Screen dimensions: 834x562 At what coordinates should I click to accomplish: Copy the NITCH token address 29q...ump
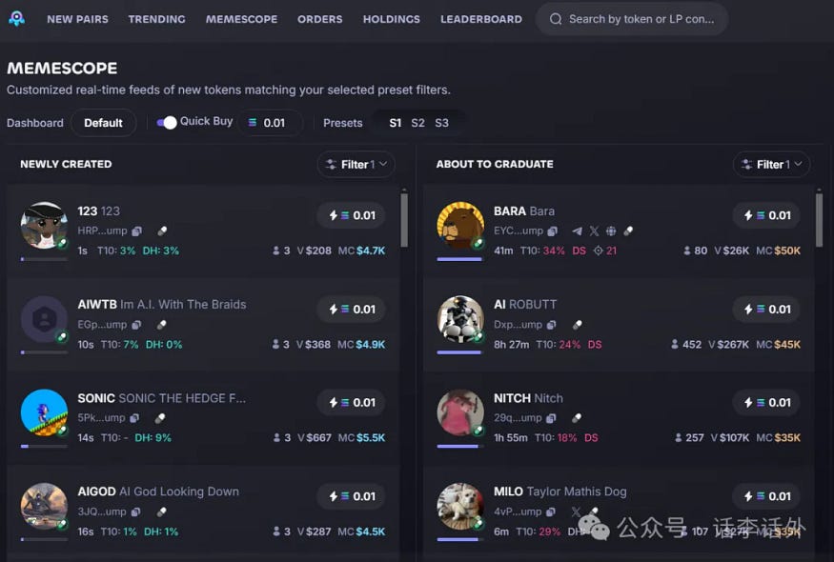551,418
